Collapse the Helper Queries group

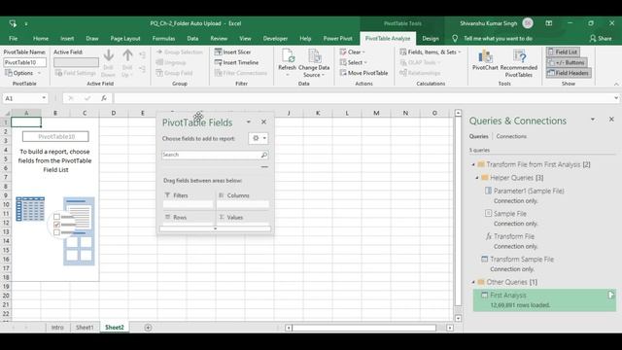pos(477,178)
